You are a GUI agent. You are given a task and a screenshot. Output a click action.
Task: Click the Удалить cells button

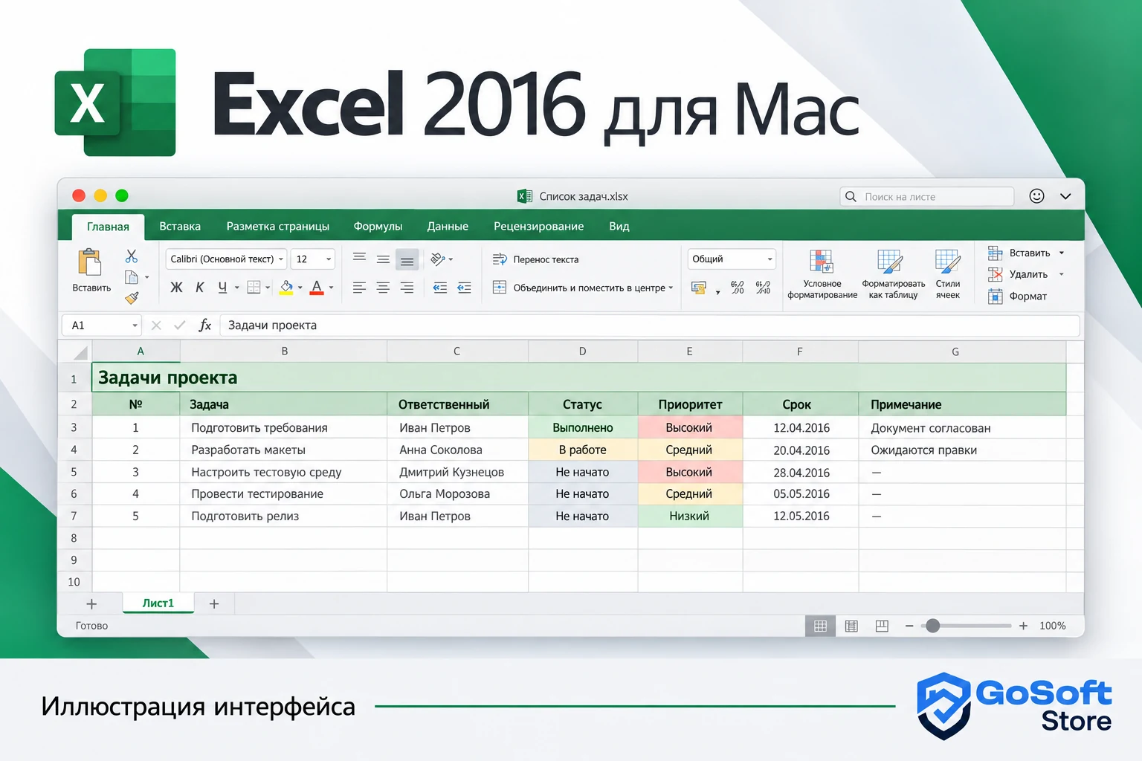point(1017,274)
